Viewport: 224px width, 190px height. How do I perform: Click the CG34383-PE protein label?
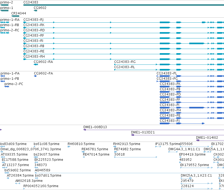170,116
